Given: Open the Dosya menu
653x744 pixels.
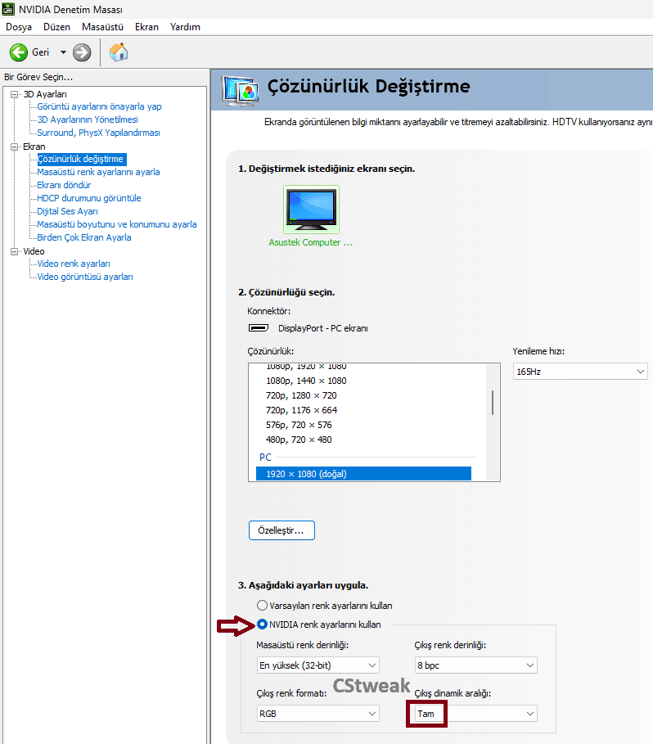Looking at the screenshot, I should [x=19, y=27].
